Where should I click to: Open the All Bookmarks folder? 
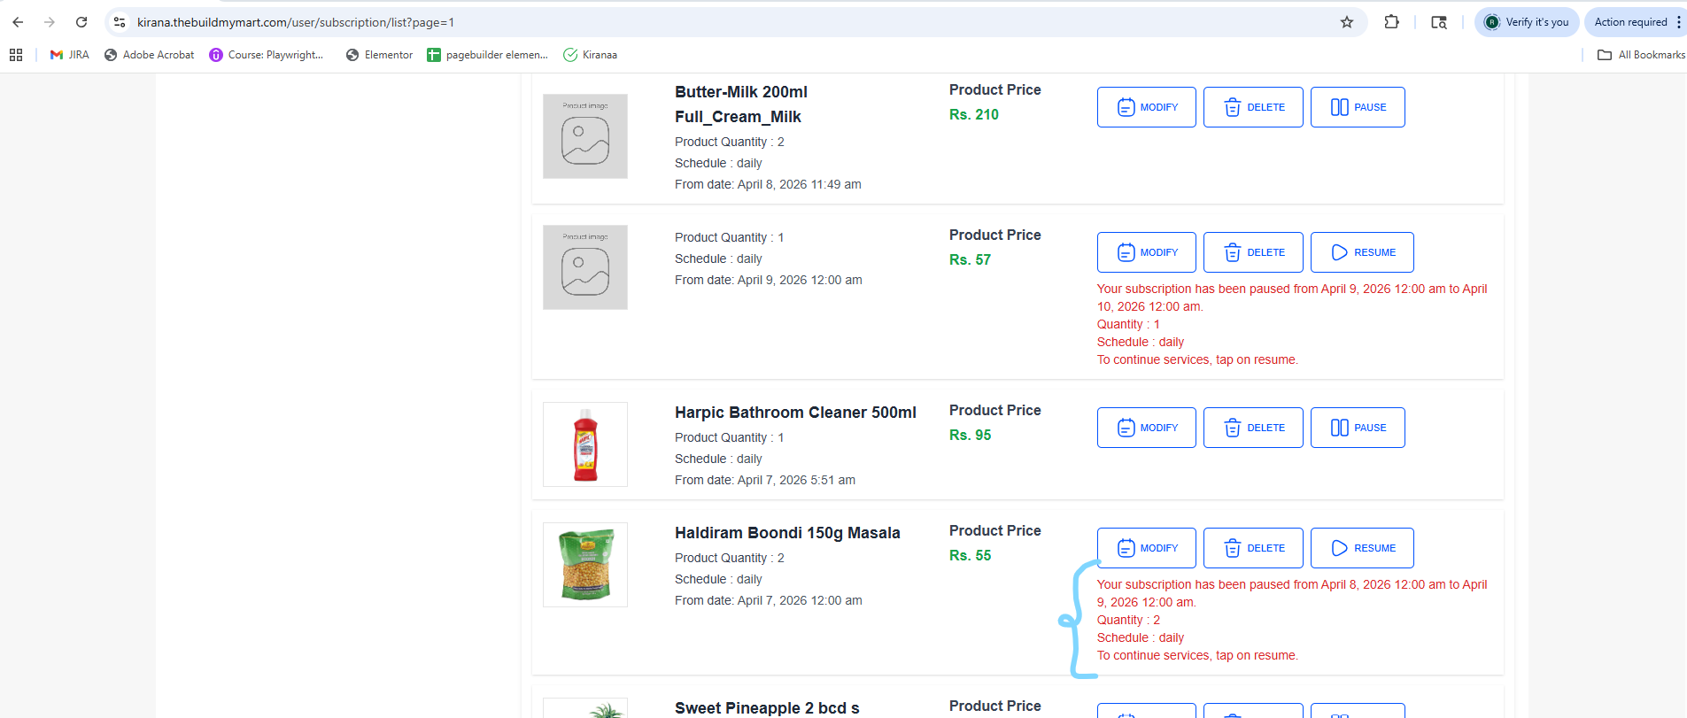(1641, 55)
